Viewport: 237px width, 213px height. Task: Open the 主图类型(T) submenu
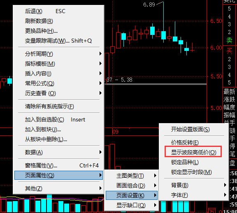132,176
